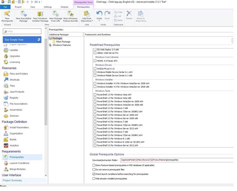Switch using the See Simple View button

pyautogui.click(x=22, y=39)
